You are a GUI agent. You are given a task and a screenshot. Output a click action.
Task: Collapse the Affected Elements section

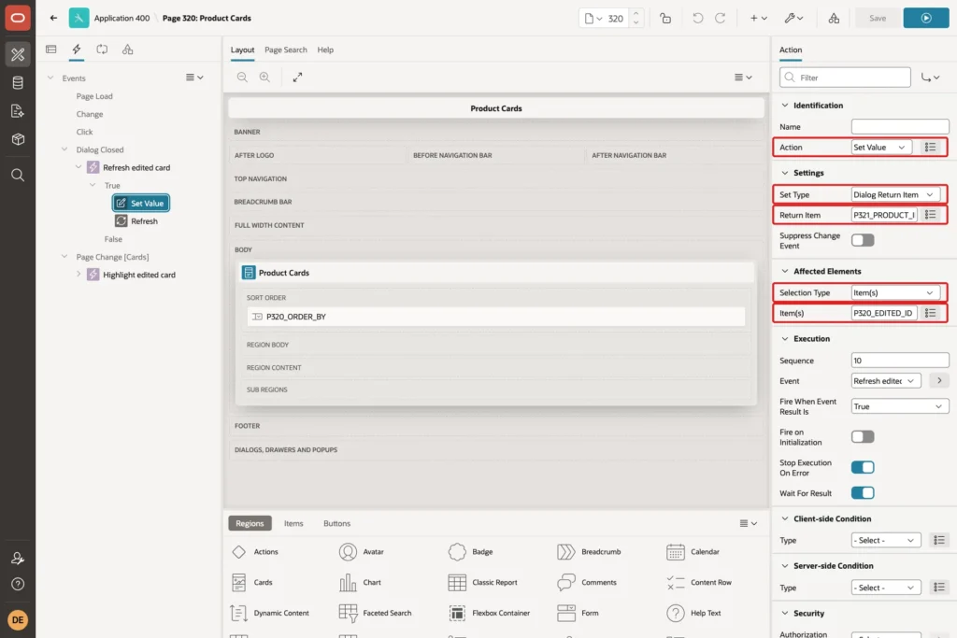point(785,271)
